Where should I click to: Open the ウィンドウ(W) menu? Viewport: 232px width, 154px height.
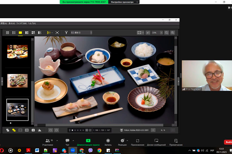[21, 23]
